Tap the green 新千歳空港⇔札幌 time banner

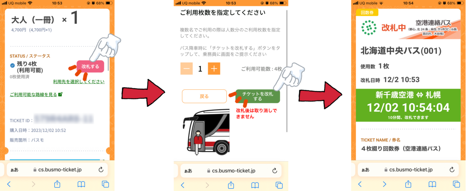click(408, 105)
